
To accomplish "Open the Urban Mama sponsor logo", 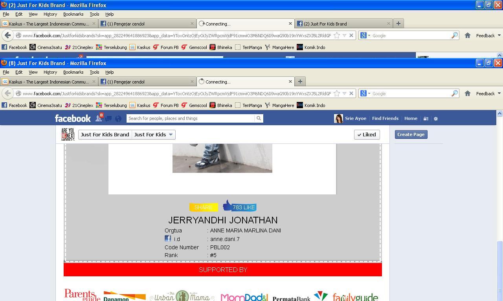I will pos(182,296).
